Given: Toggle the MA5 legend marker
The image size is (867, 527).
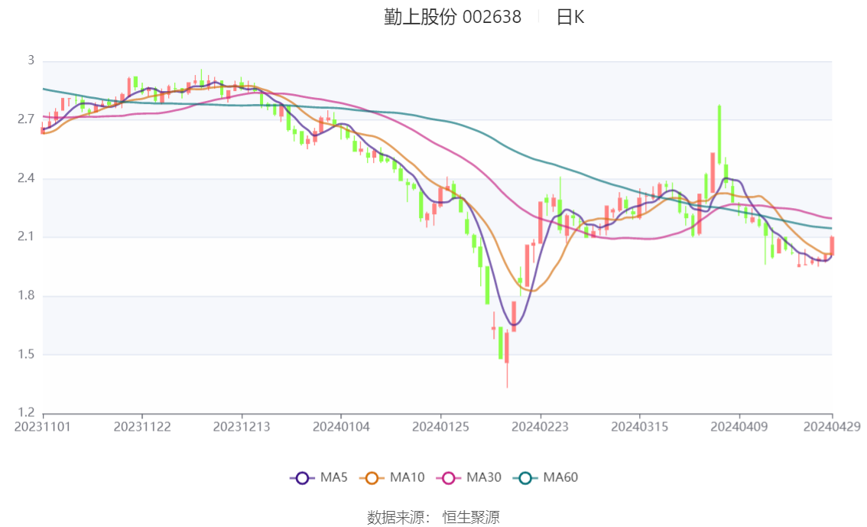Looking at the screenshot, I should [x=302, y=478].
